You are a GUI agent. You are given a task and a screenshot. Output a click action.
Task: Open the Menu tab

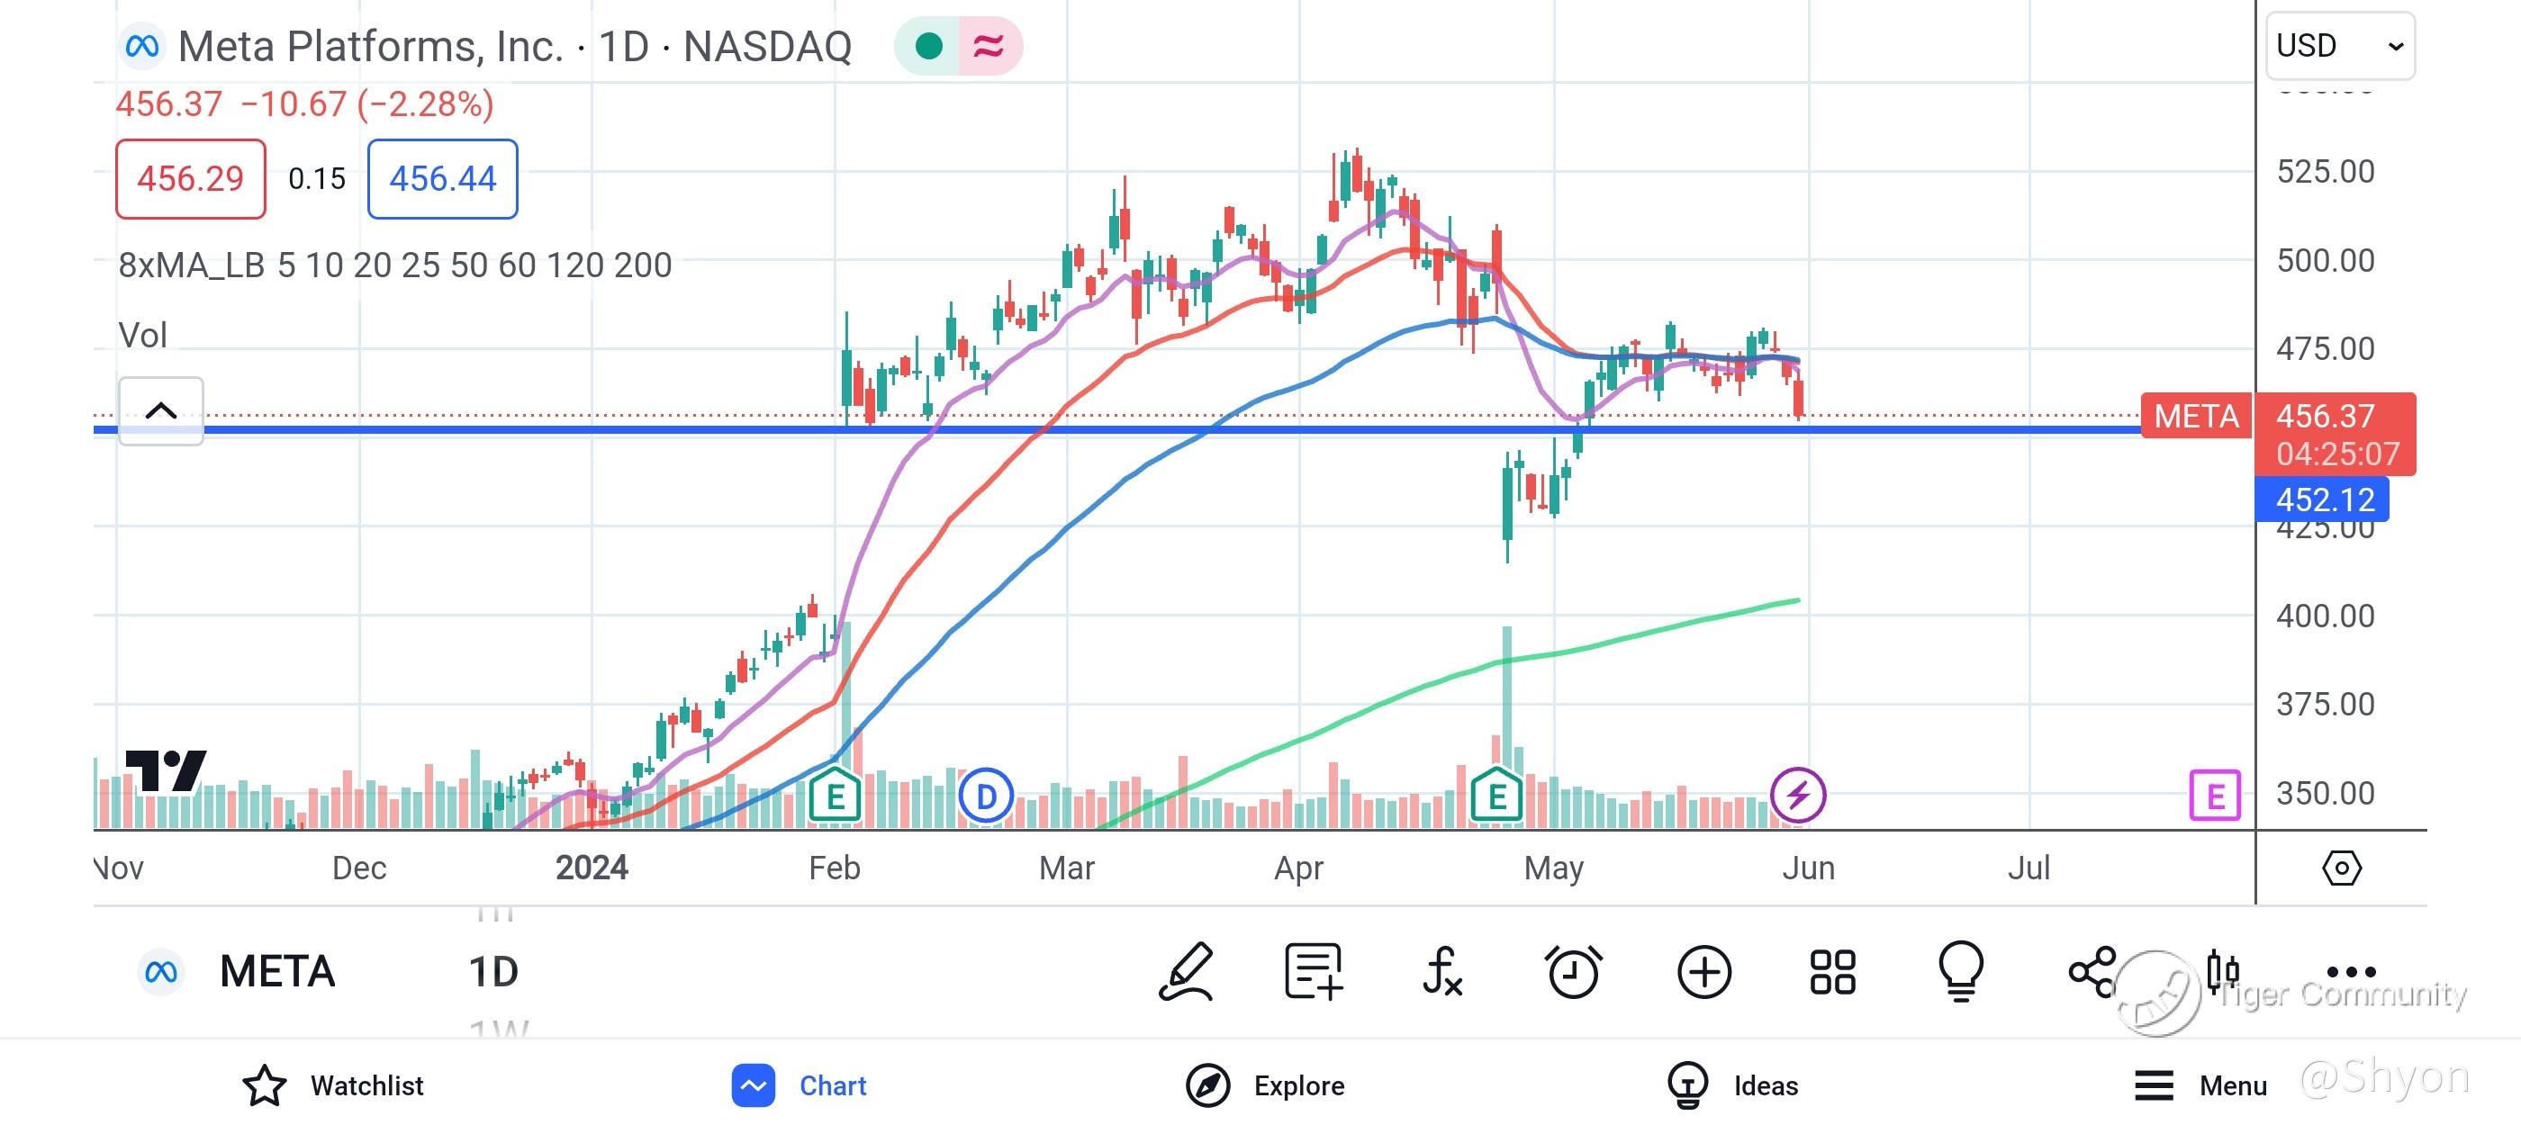click(x=2200, y=1085)
